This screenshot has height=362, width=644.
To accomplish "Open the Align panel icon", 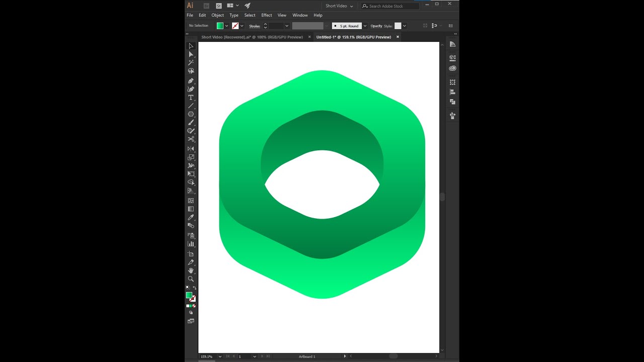I will point(452,92).
